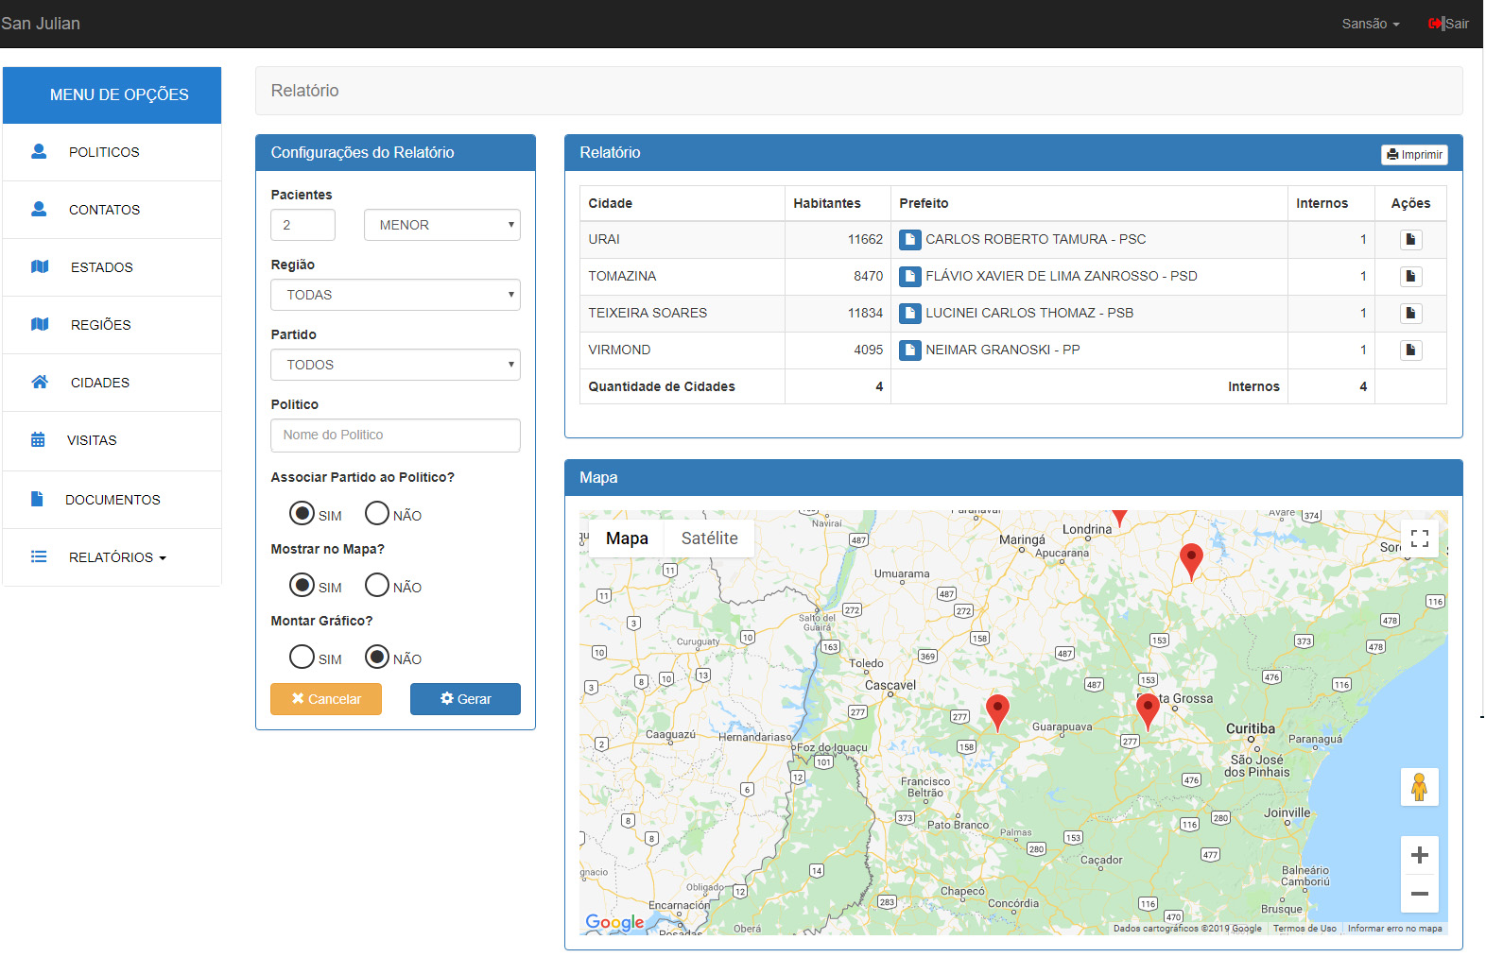Open the CIDADES menu item
Image resolution: width=1486 pixels, height=957 pixels.
100,383
